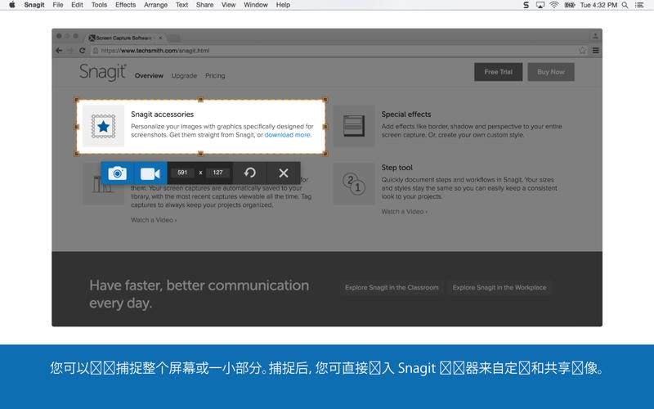Screen dimensions: 654x409
Task: Close the Screen Capture Software tab
Action: click(160, 38)
